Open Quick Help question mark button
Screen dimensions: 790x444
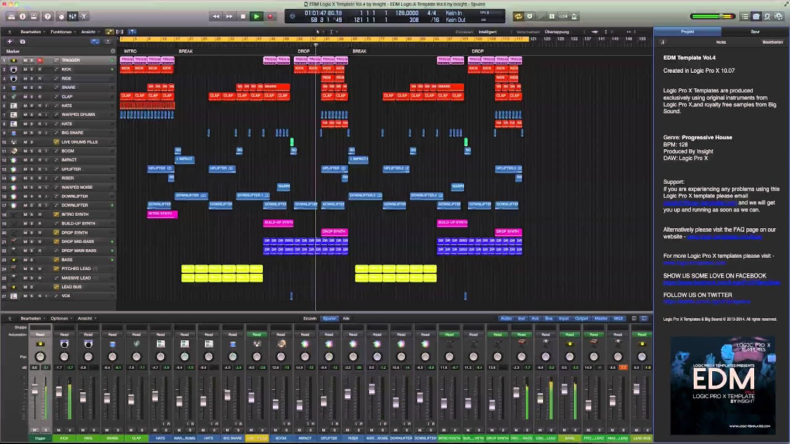click(48, 17)
